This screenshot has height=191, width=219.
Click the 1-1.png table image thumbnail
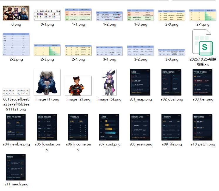[x=78, y=15]
